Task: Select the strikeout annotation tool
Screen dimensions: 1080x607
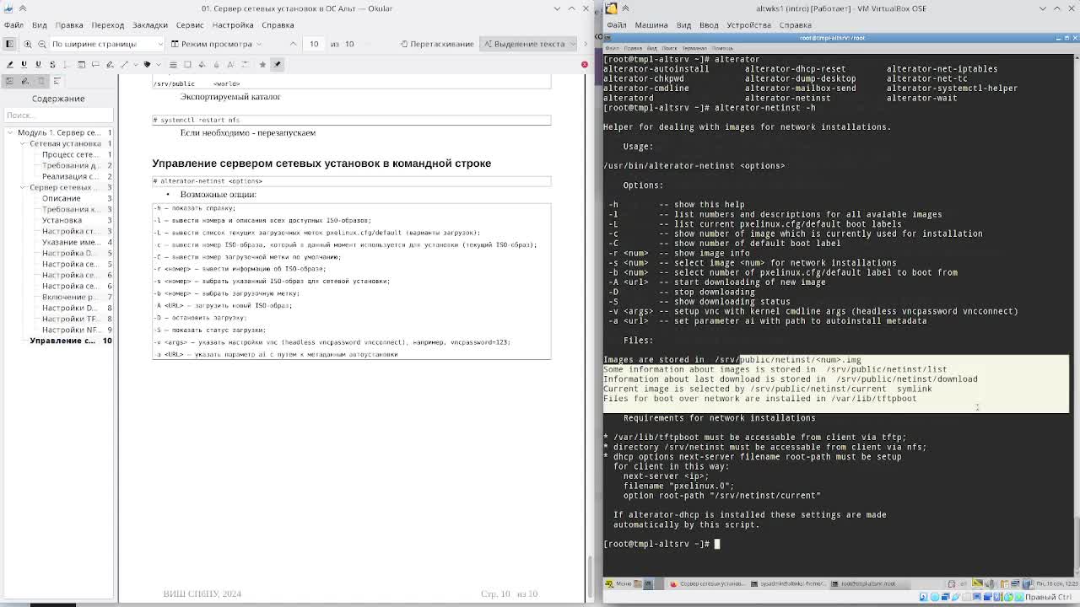Action: [52, 64]
